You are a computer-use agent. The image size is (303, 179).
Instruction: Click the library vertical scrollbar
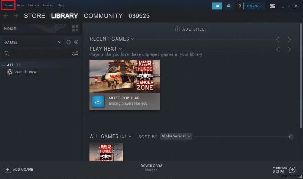(301, 76)
